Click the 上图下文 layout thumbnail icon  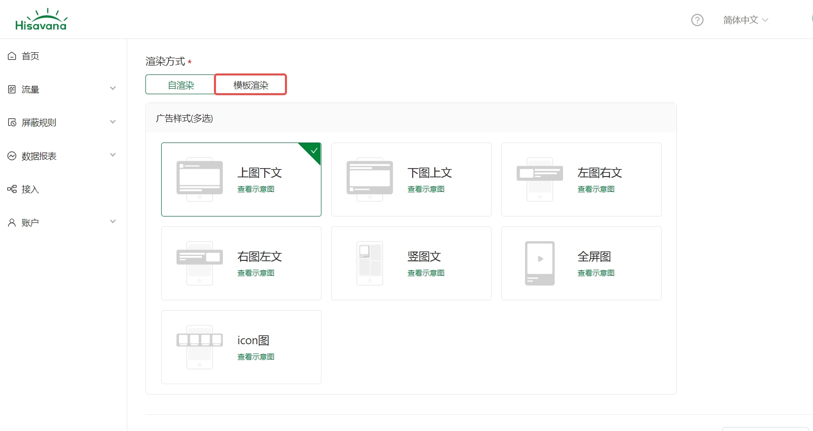click(199, 180)
